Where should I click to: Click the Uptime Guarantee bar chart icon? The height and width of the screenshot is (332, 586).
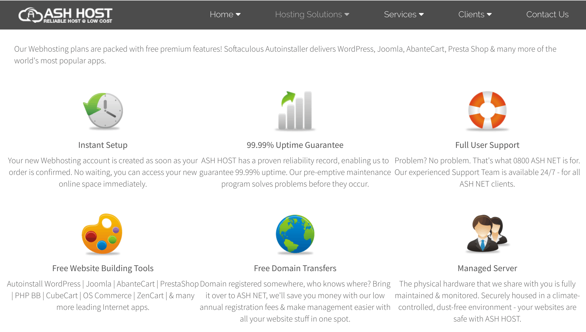click(x=295, y=111)
